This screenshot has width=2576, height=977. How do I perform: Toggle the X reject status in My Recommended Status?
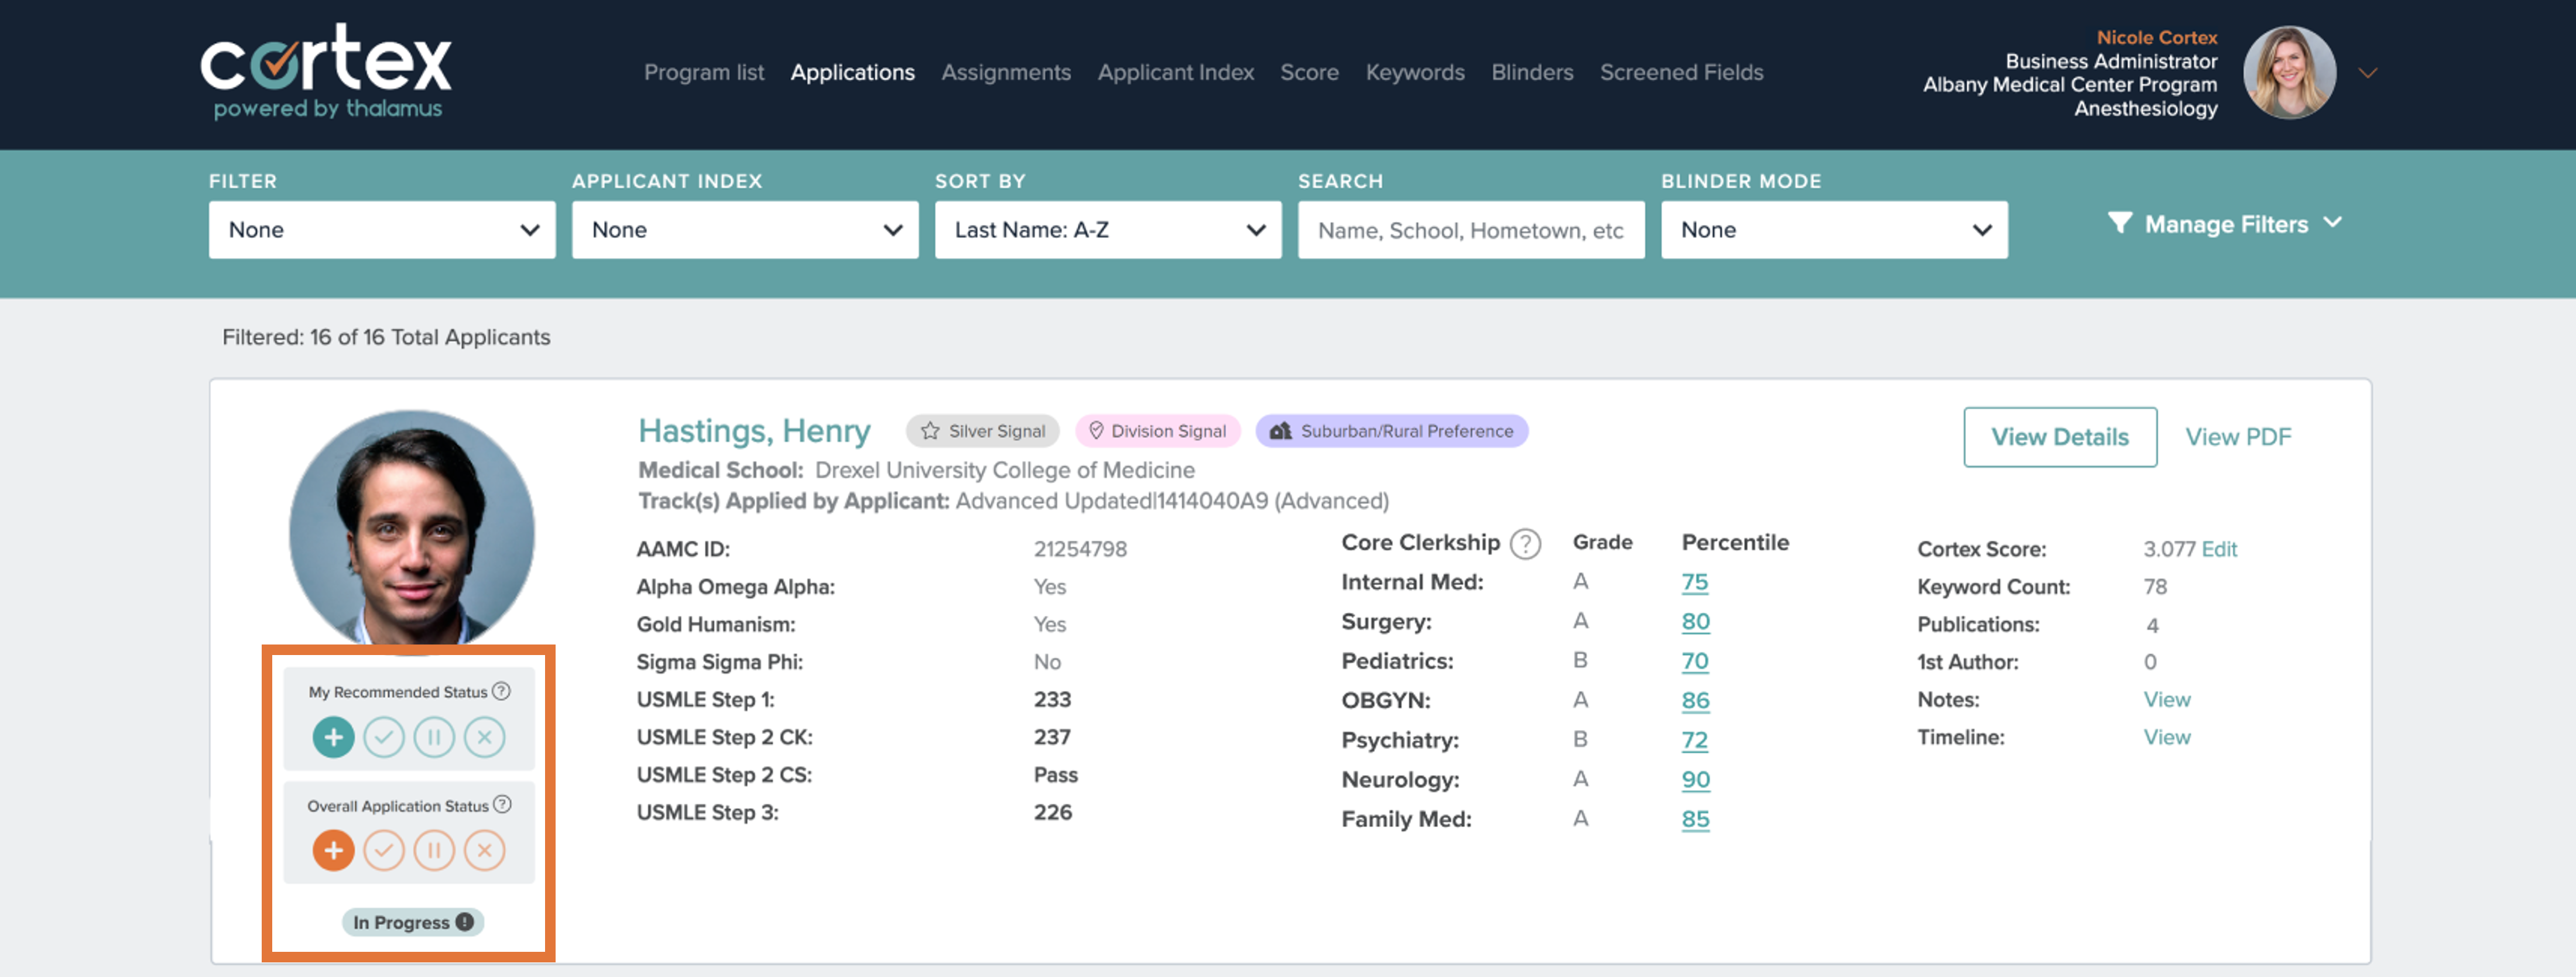tap(484, 737)
